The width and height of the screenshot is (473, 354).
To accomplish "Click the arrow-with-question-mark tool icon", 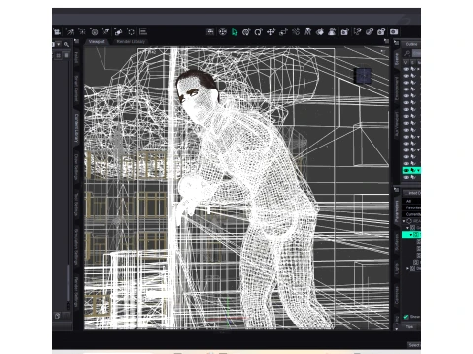I will point(357,31).
